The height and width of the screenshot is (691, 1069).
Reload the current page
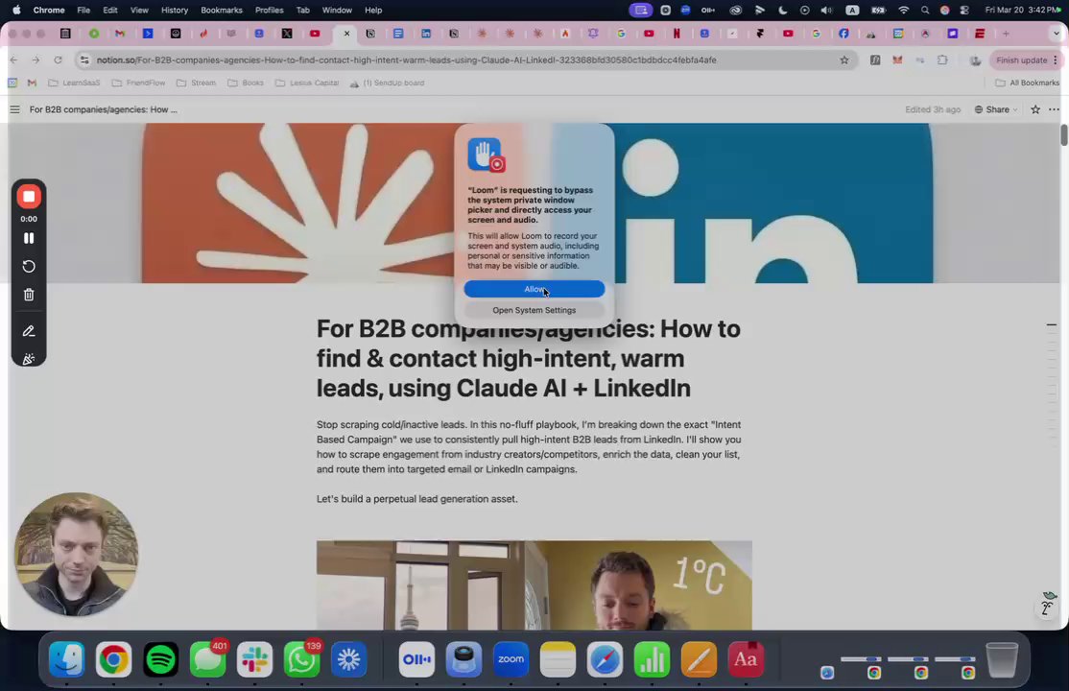click(58, 60)
